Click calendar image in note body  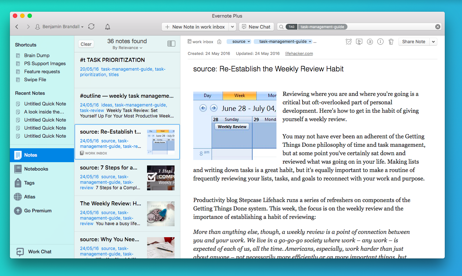click(x=235, y=126)
